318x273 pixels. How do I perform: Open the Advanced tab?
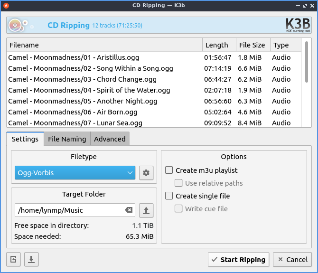click(x=110, y=139)
